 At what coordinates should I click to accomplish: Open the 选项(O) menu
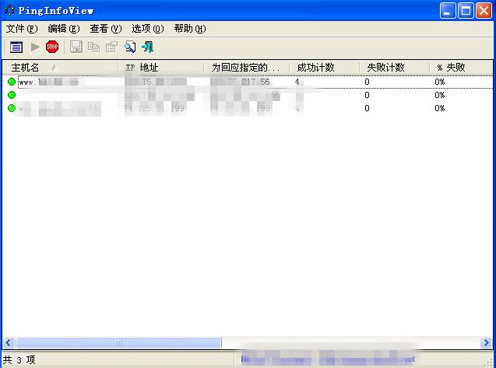click(x=148, y=29)
